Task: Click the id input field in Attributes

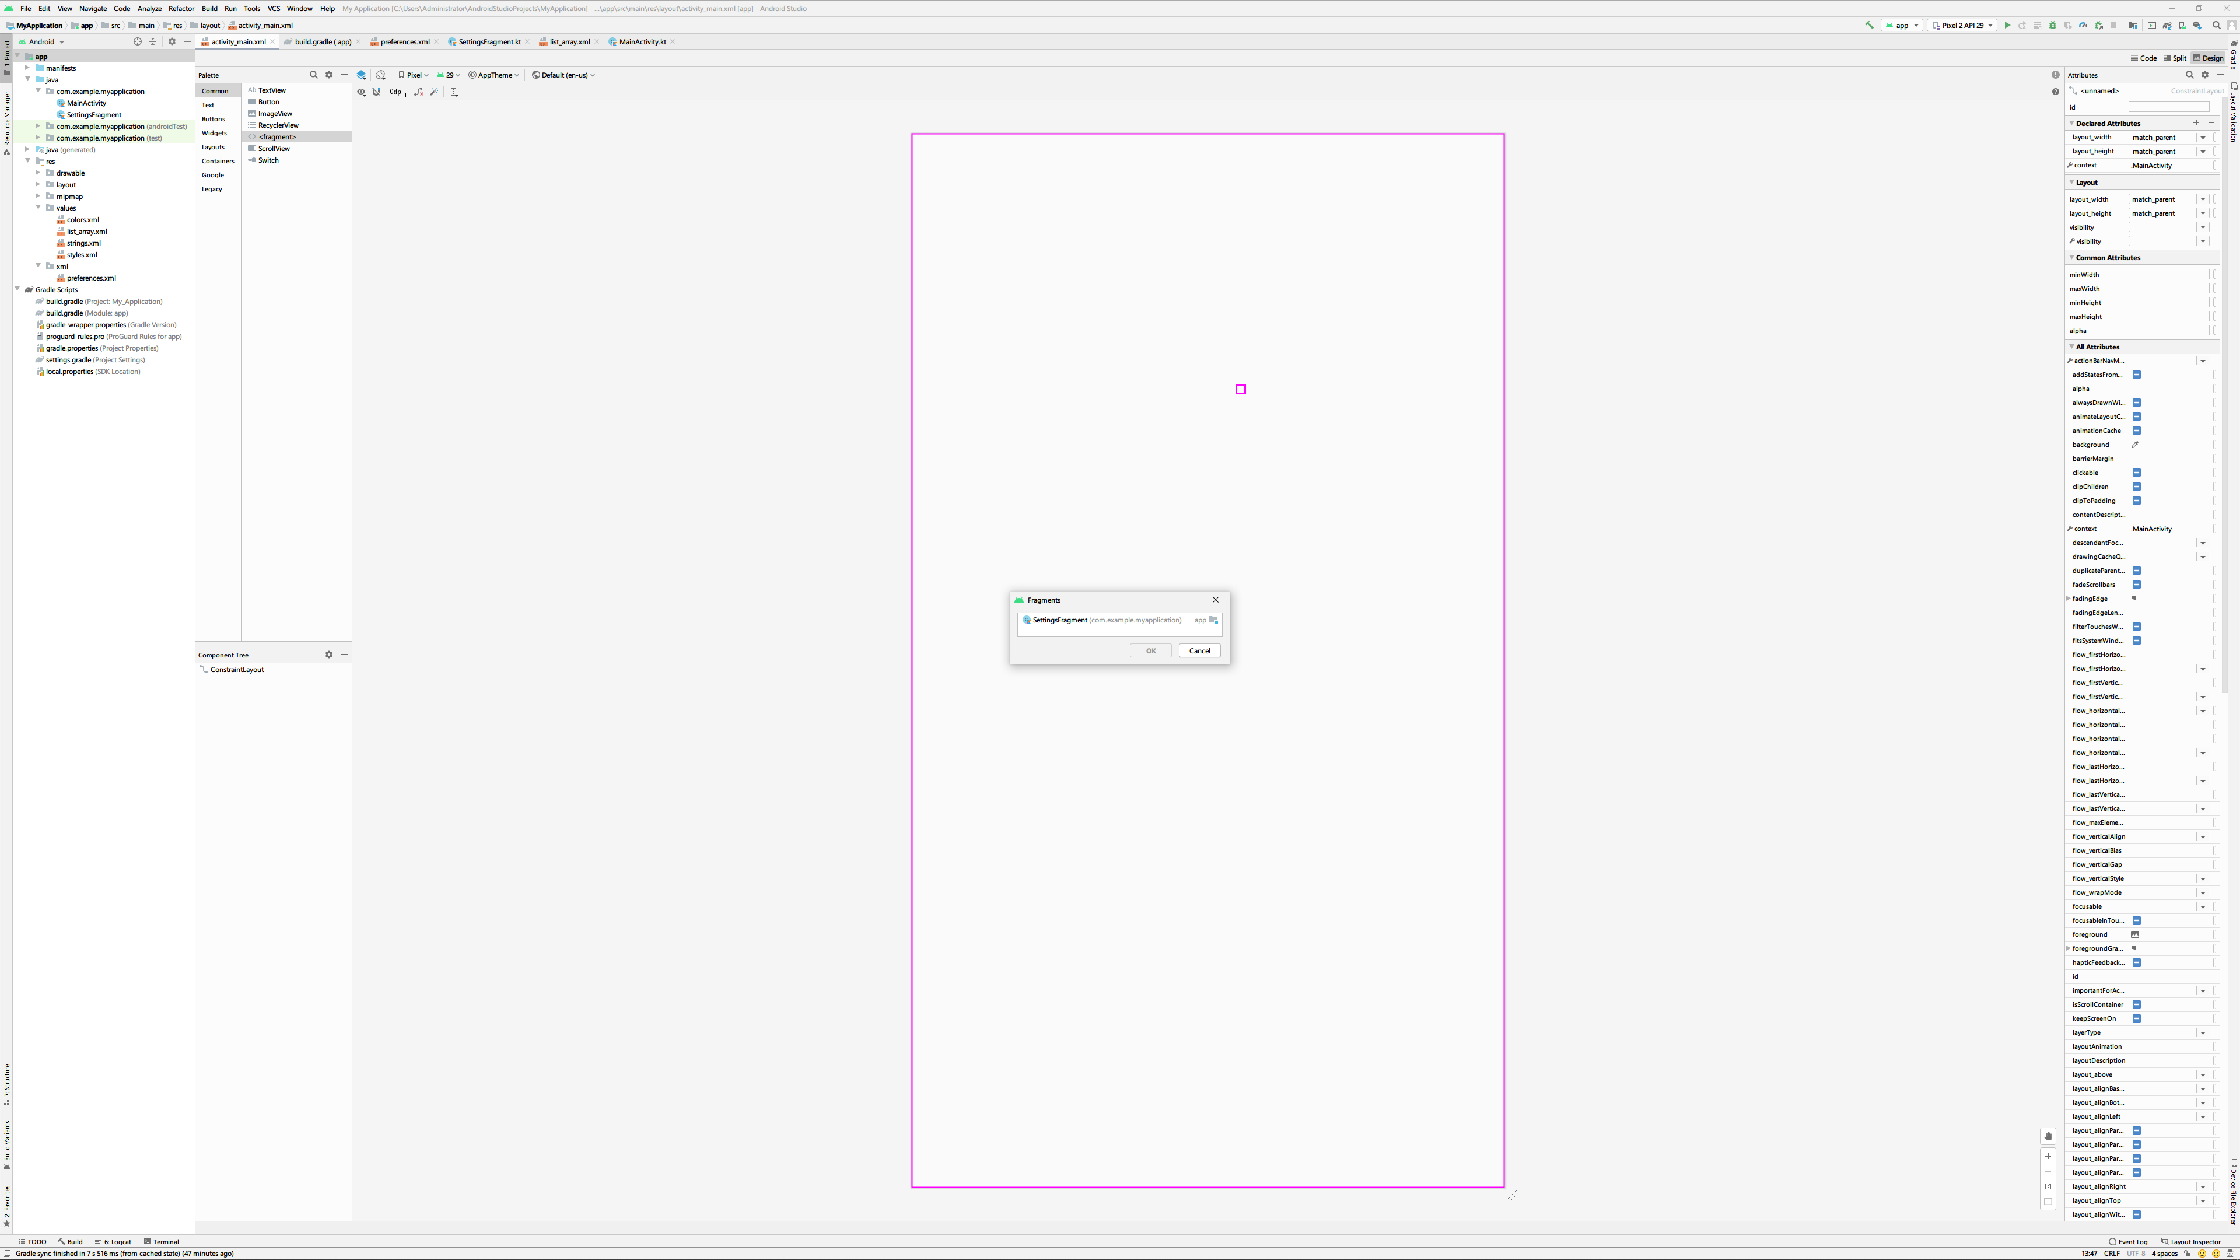Action: point(2168,107)
